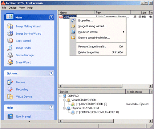The width and height of the screenshot is (154, 129).
Task: Click the (H:) AXV drive icon
Action: (73, 104)
